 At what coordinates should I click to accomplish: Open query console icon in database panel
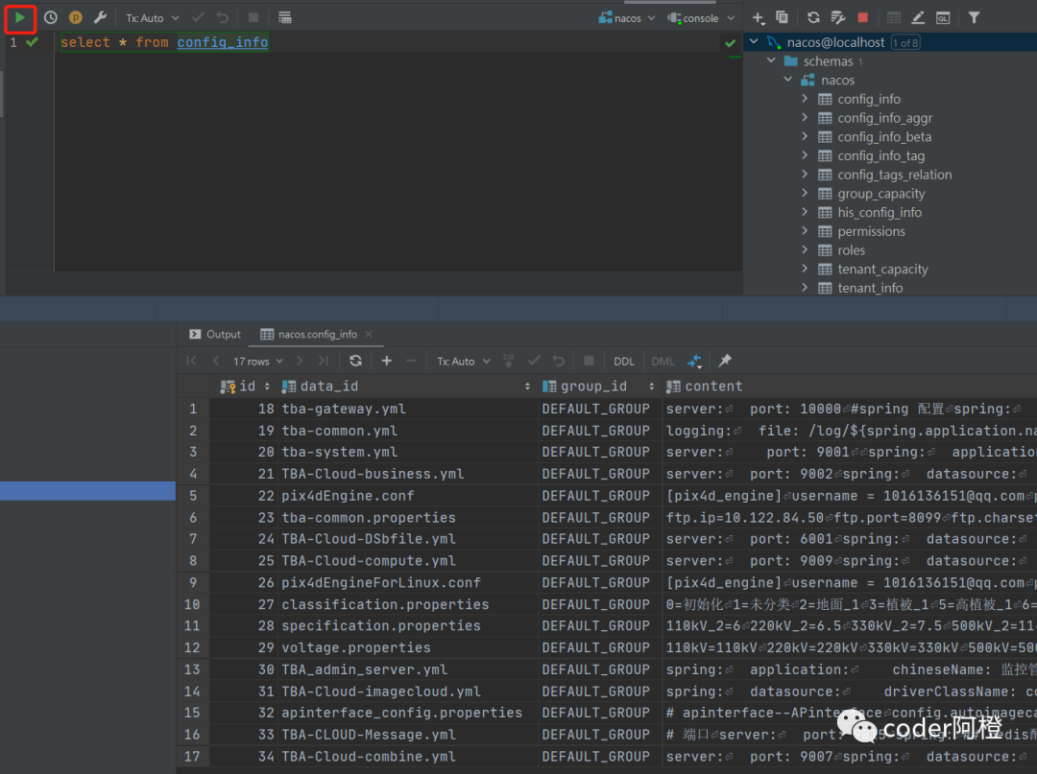coord(943,18)
